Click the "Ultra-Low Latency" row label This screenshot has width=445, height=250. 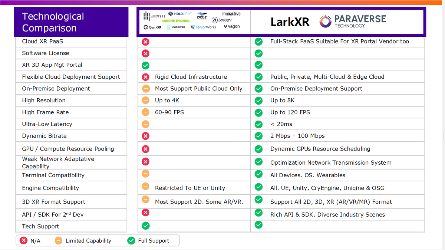click(x=47, y=124)
